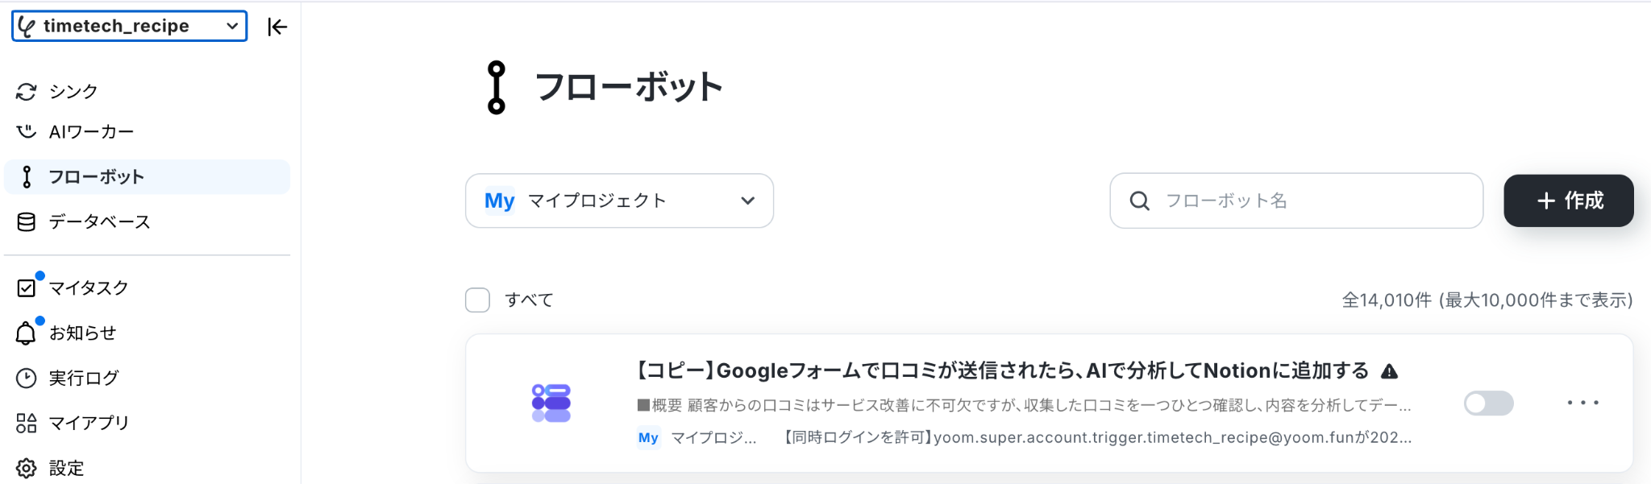Click the フローボット名 search field

pyautogui.click(x=1296, y=201)
